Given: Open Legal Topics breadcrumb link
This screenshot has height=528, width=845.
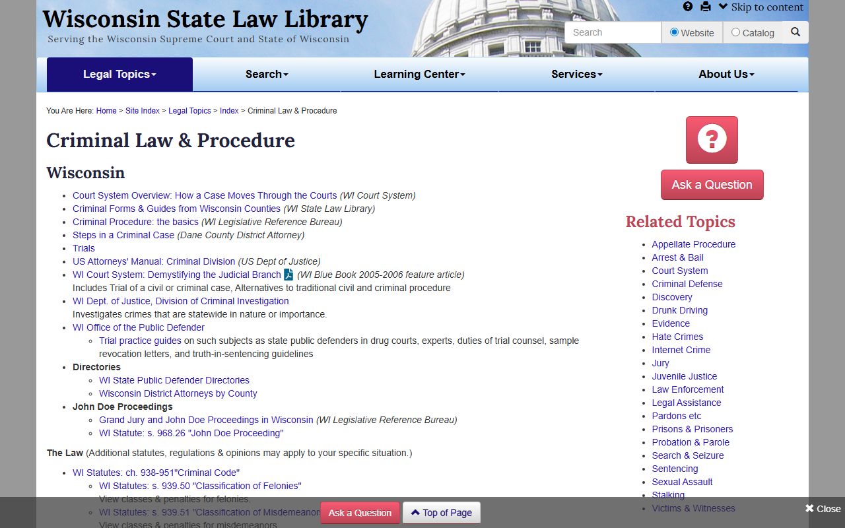Looking at the screenshot, I should 189,111.
